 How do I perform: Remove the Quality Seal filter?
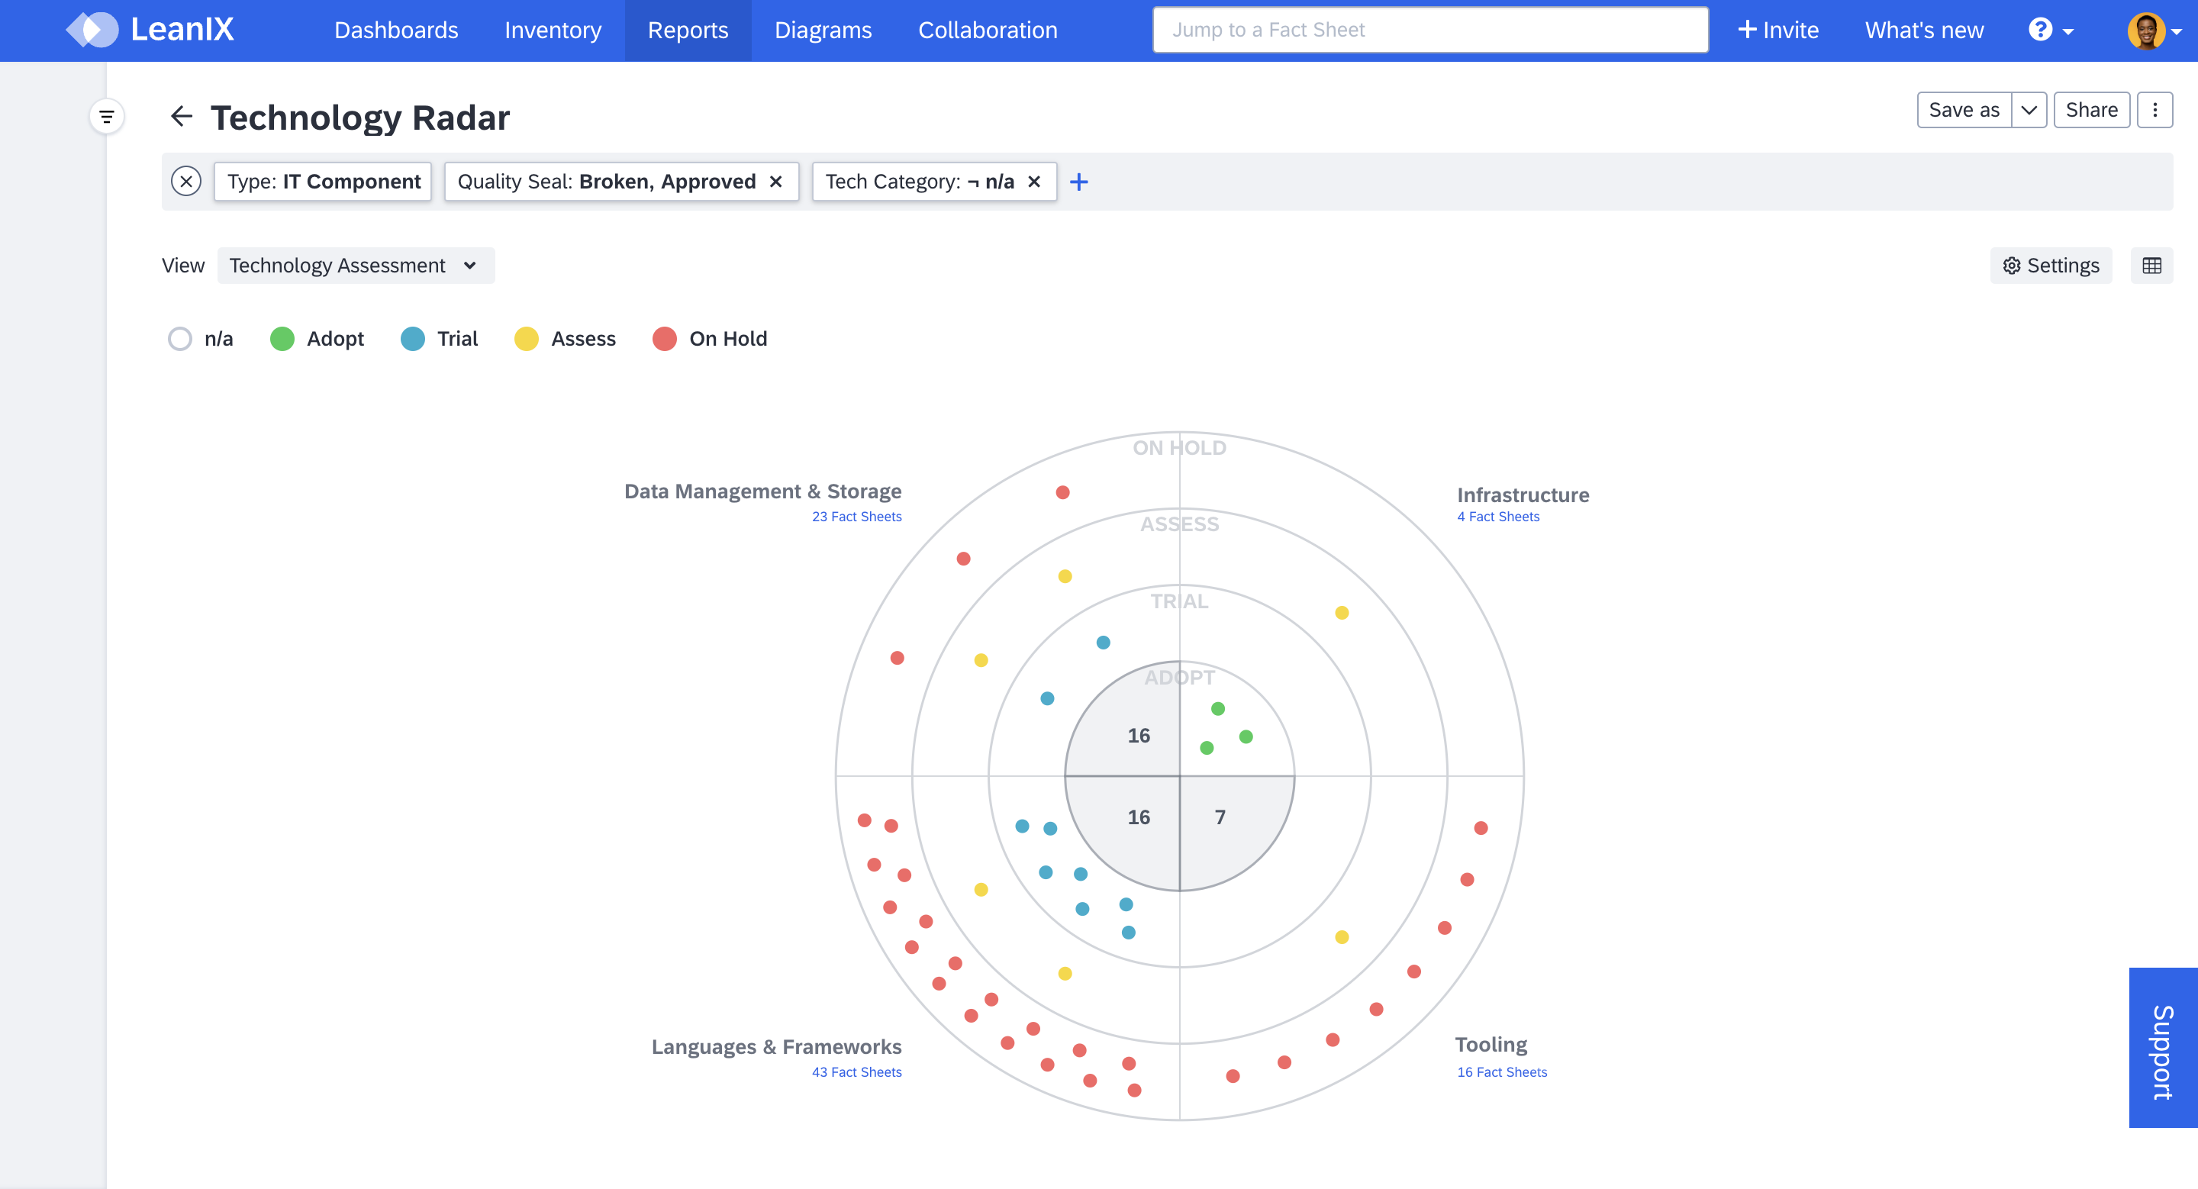point(775,182)
